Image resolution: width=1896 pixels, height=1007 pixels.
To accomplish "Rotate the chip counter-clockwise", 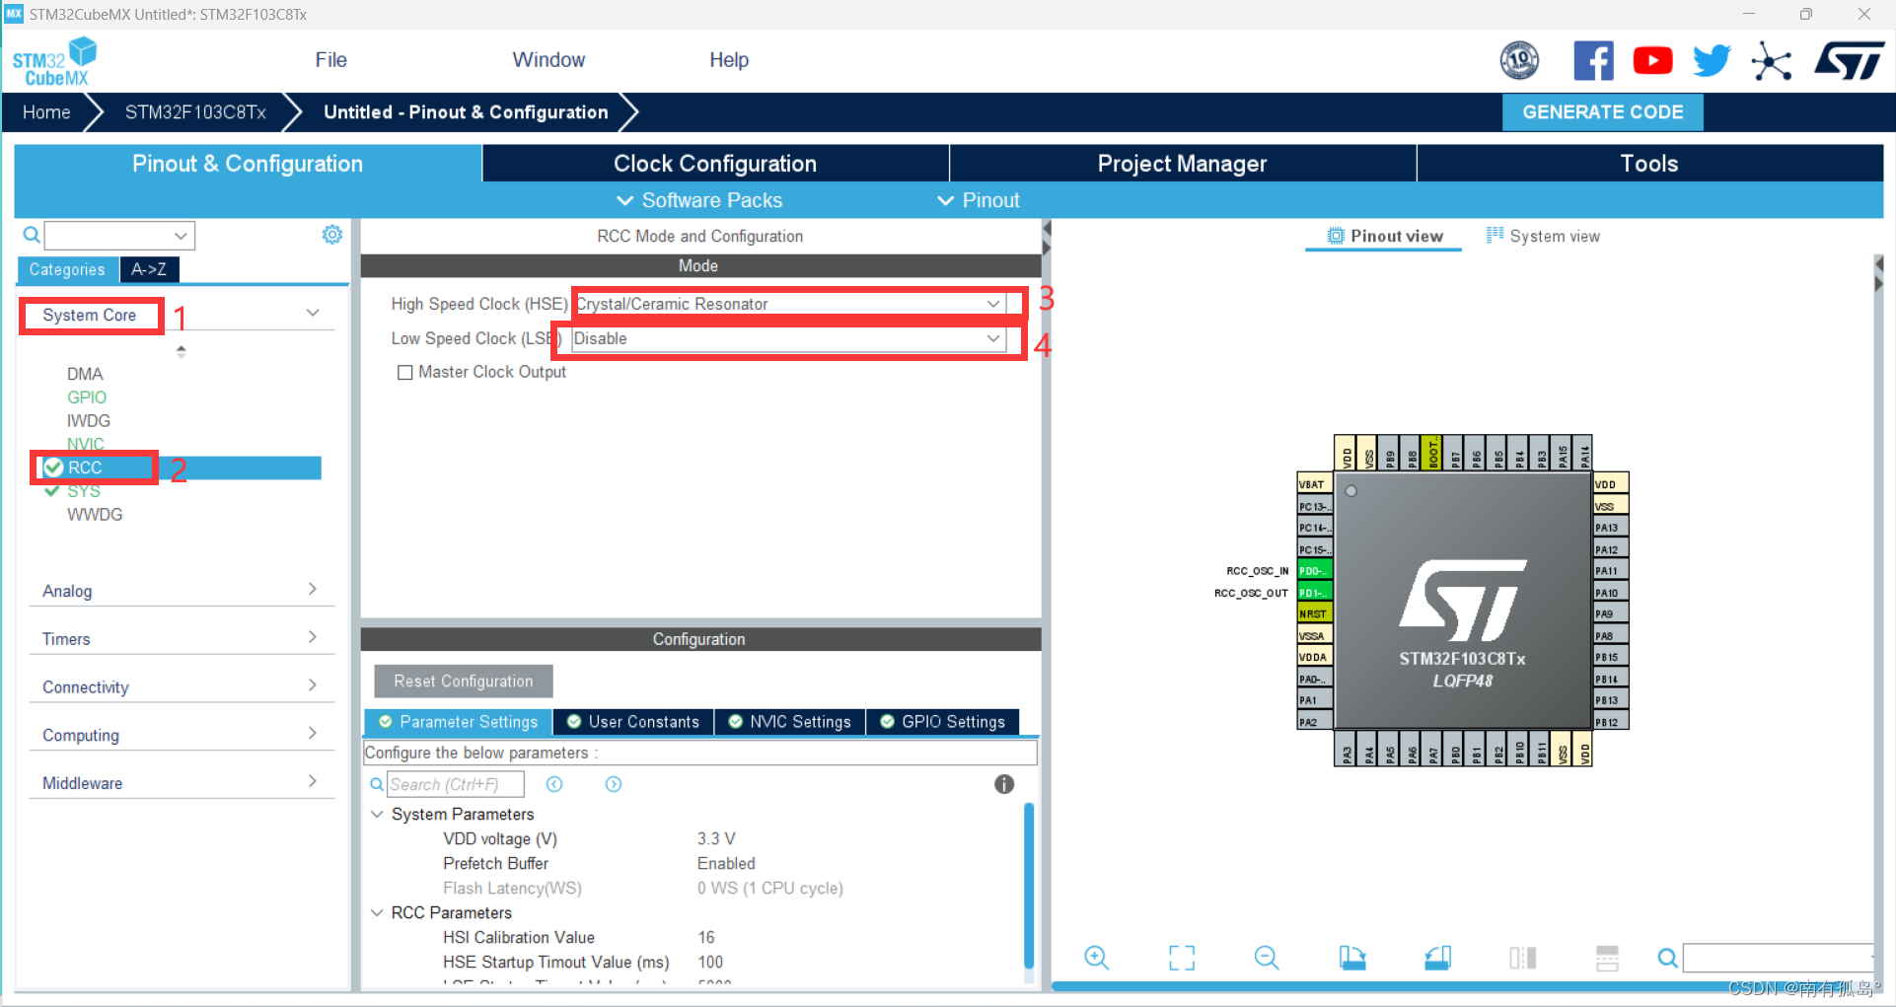I will (1437, 958).
